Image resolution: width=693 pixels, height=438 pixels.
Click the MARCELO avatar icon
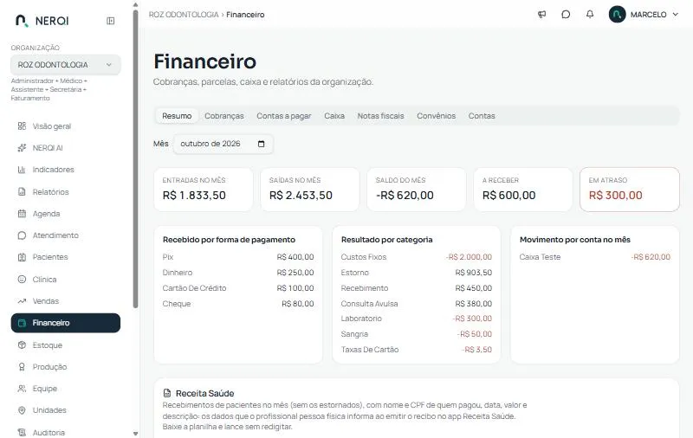point(617,14)
